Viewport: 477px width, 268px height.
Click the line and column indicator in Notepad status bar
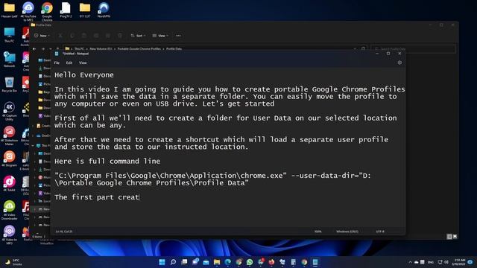point(64,232)
